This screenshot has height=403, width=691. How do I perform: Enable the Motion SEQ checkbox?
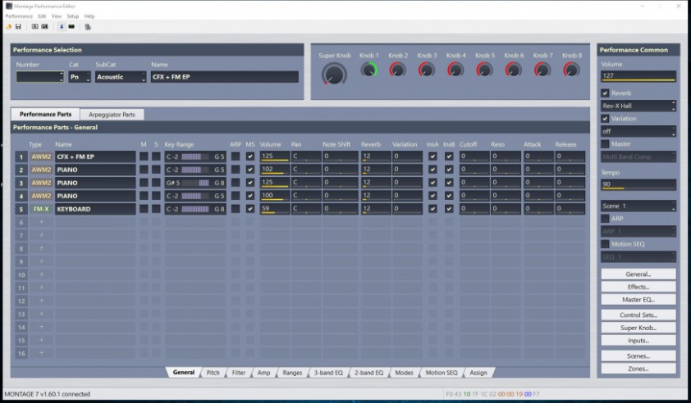pyautogui.click(x=606, y=243)
